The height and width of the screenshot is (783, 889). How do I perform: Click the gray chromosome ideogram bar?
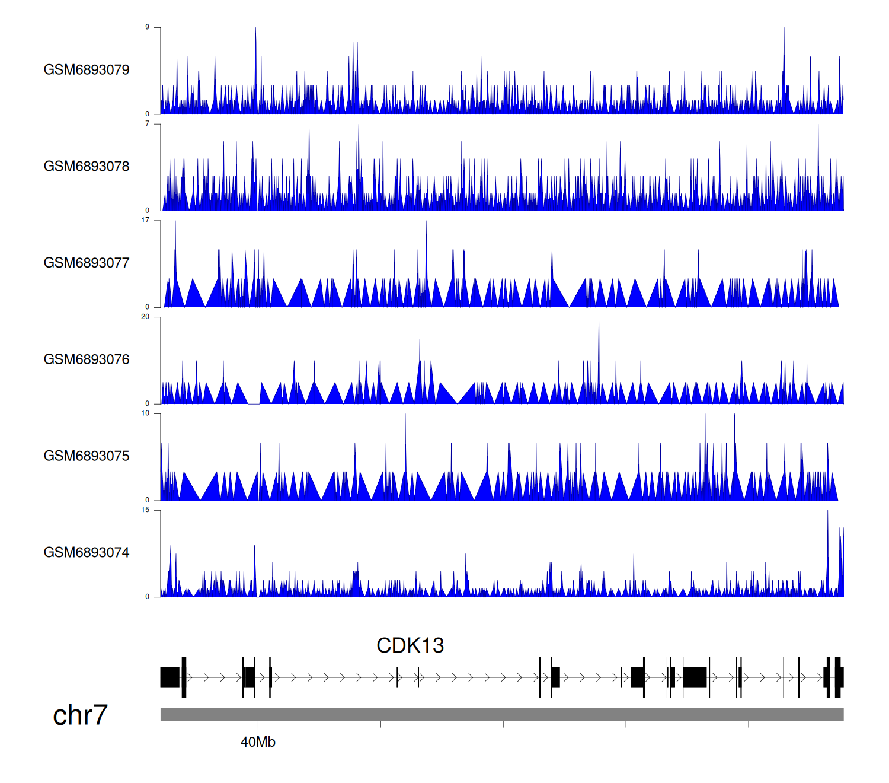tap(501, 714)
